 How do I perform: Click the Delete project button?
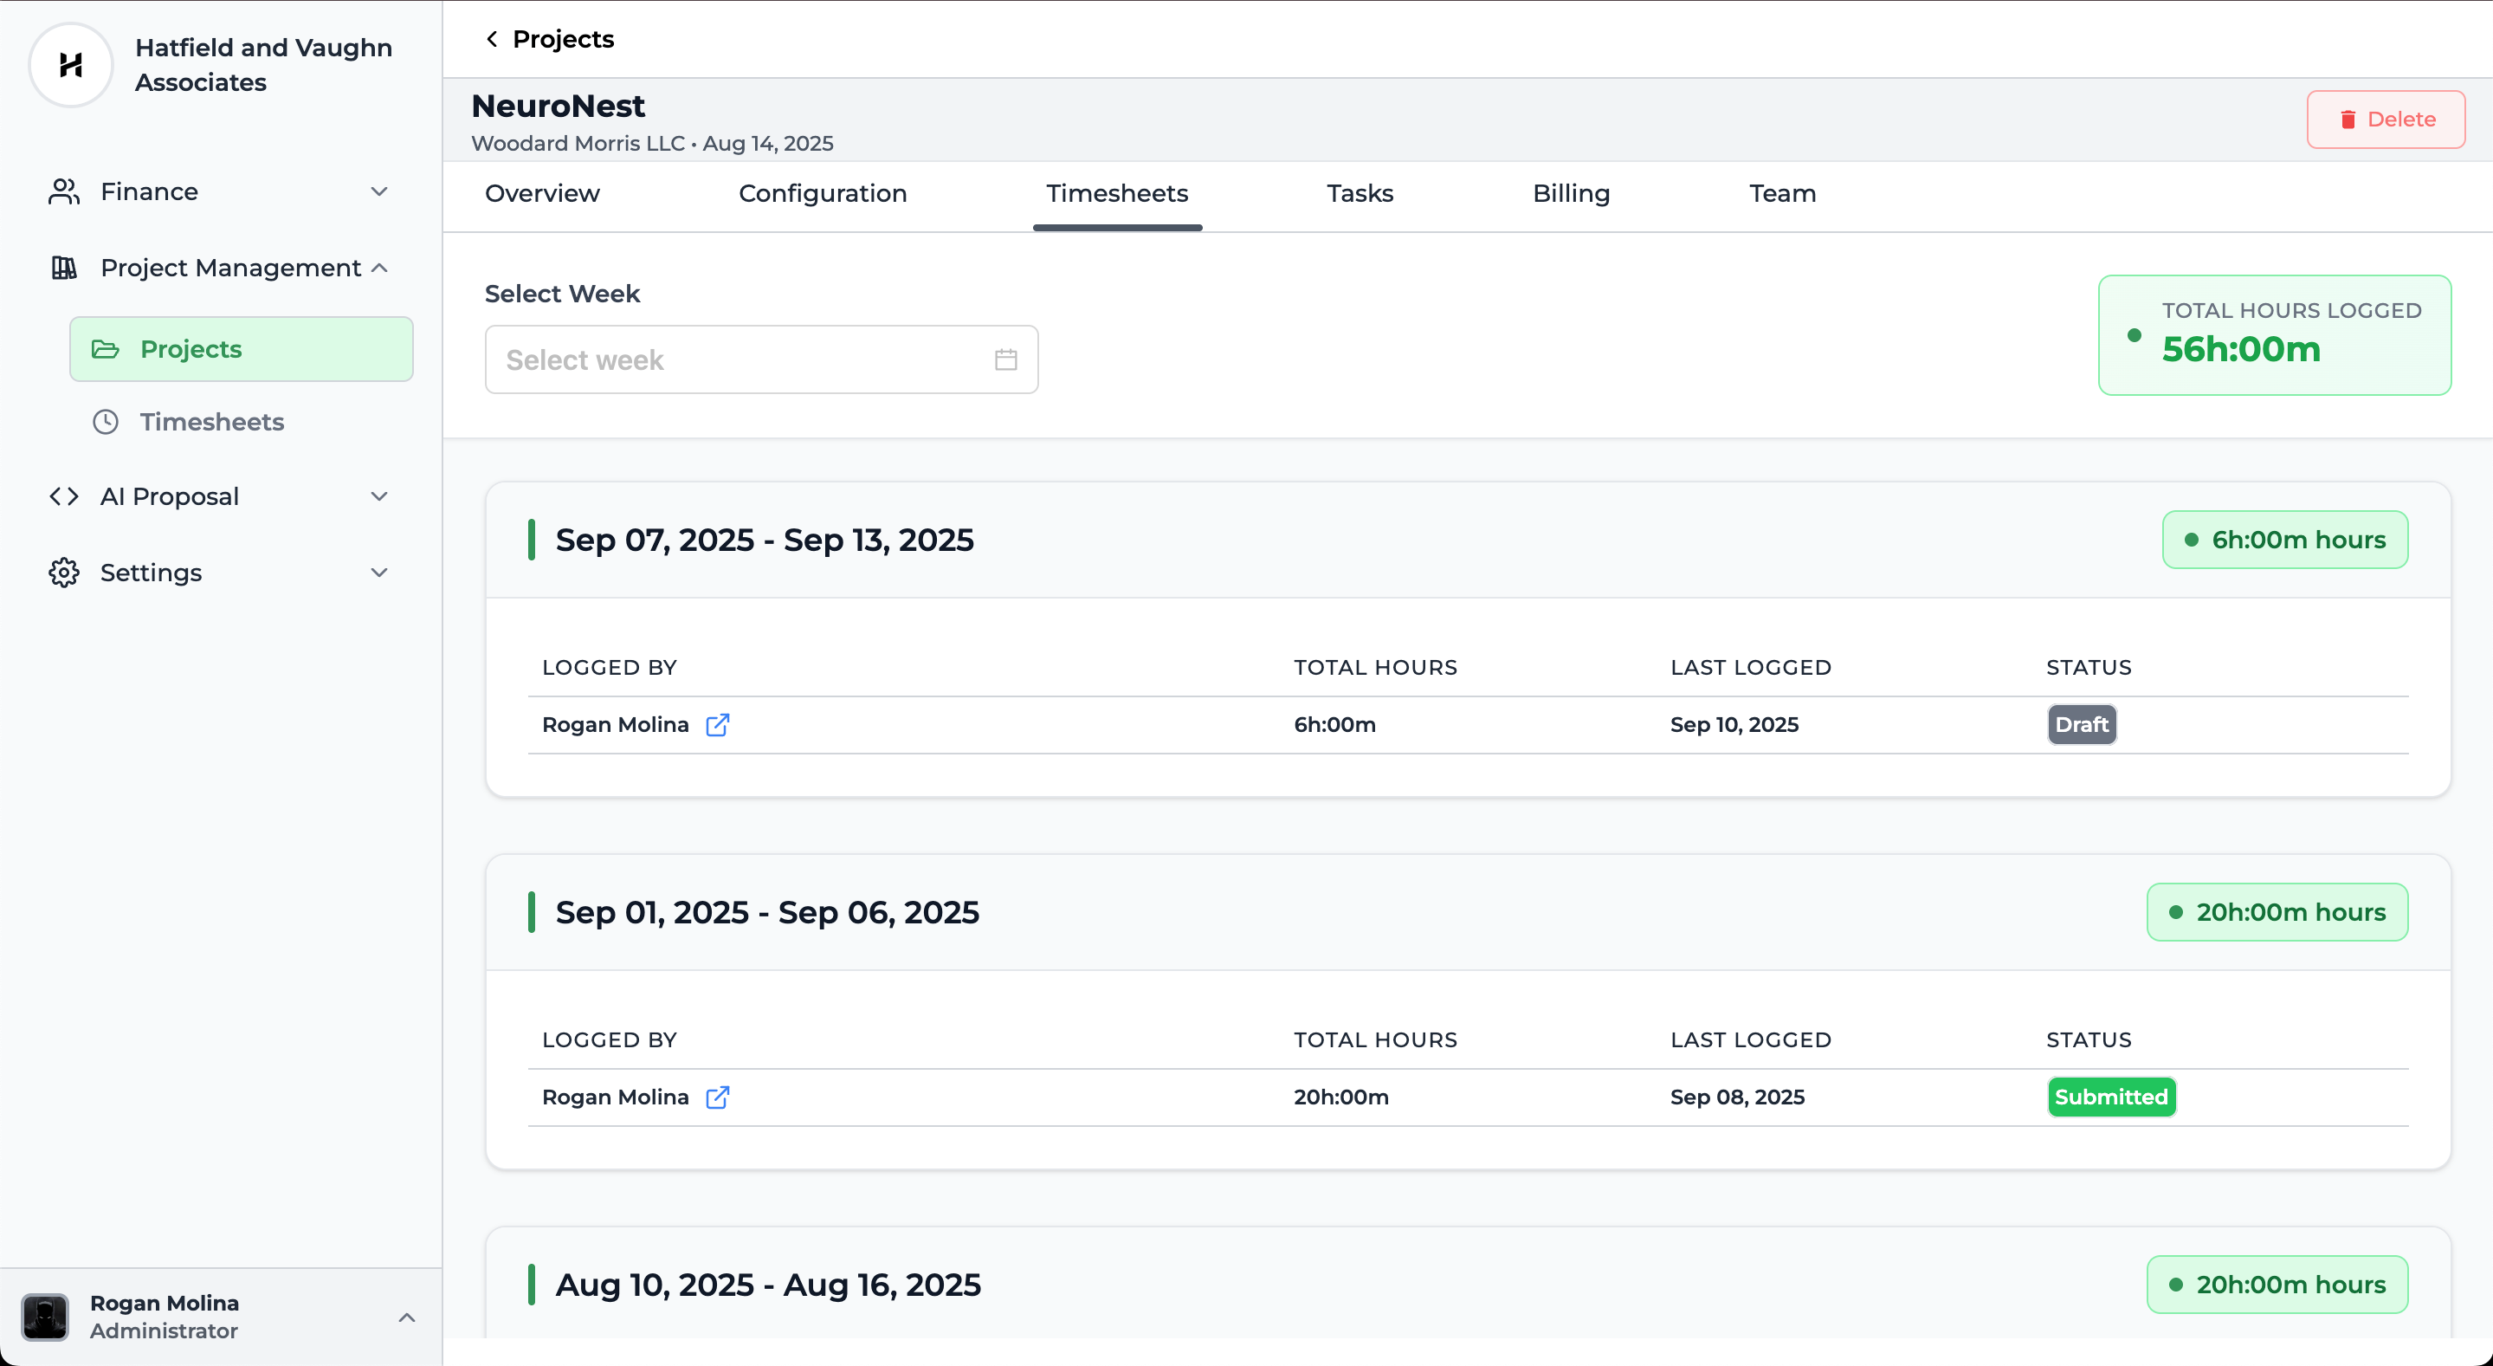tap(2385, 119)
